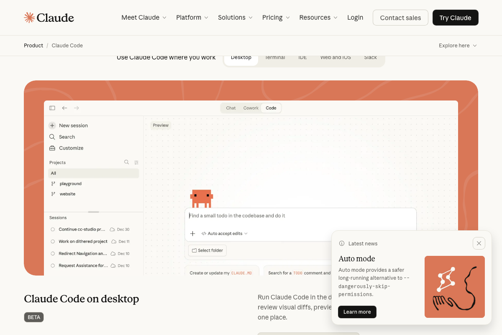502x335 pixels.
Task: Expand the Explore here dropdown
Action: pos(458,45)
